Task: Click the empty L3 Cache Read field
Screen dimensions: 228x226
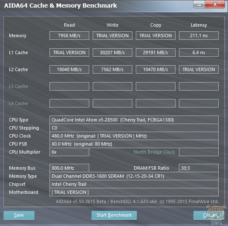Action: pos(69,86)
